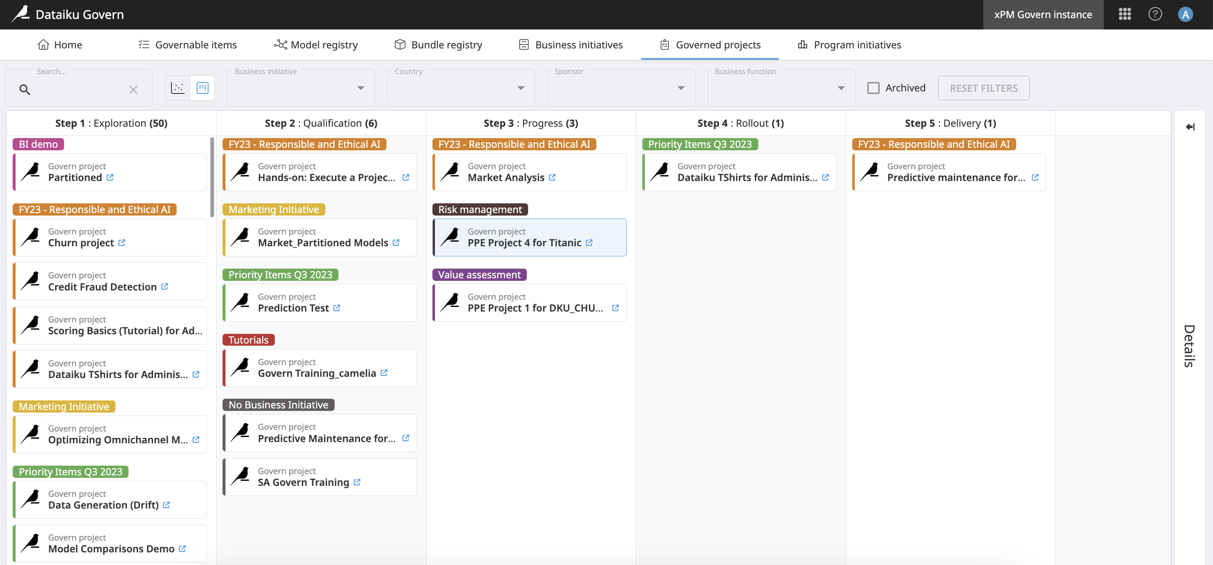Collapse the Details panel using the arrow icon
Viewport: 1213px width, 565px height.
(x=1190, y=127)
